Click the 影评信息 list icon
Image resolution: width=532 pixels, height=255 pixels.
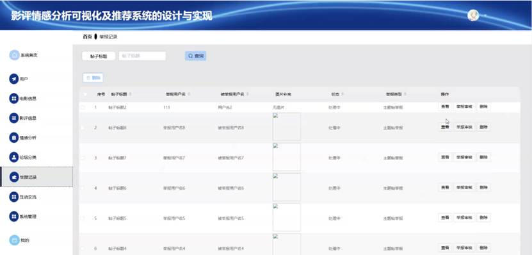coord(14,118)
